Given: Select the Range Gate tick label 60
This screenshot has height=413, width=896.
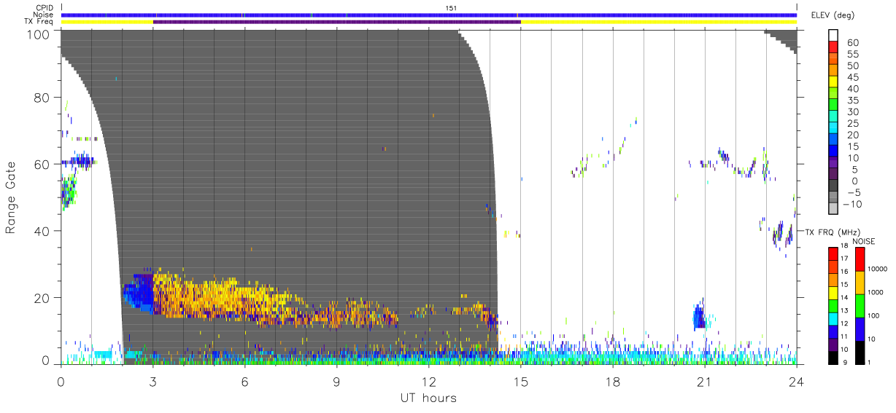Looking at the screenshot, I should [x=42, y=164].
